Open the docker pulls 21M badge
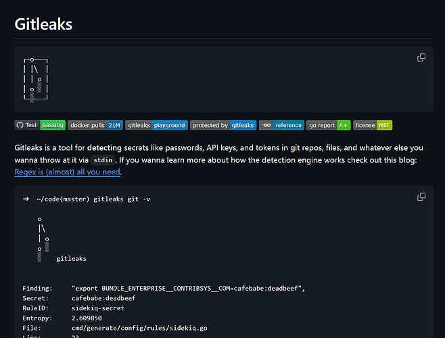445x338 pixels. [95, 125]
